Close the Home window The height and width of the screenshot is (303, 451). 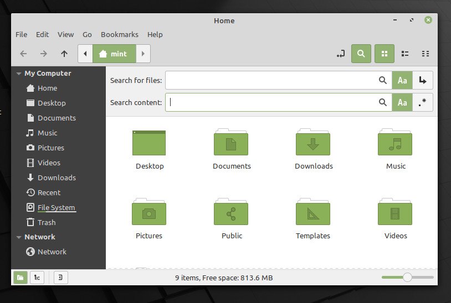click(x=428, y=20)
